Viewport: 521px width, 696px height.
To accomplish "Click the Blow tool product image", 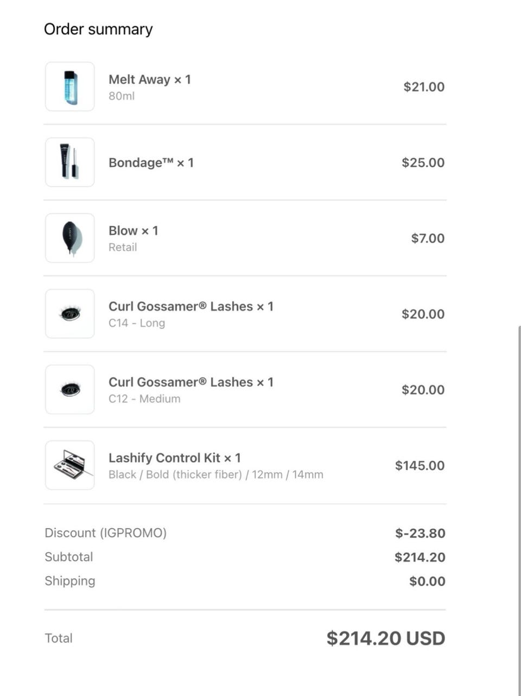I will coord(70,238).
